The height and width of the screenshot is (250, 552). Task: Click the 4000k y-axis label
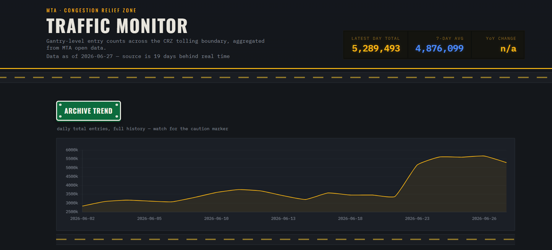click(72, 186)
